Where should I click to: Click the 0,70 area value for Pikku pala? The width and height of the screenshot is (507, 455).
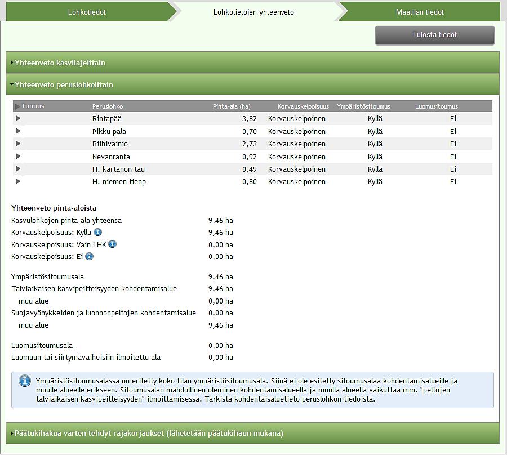pos(250,132)
